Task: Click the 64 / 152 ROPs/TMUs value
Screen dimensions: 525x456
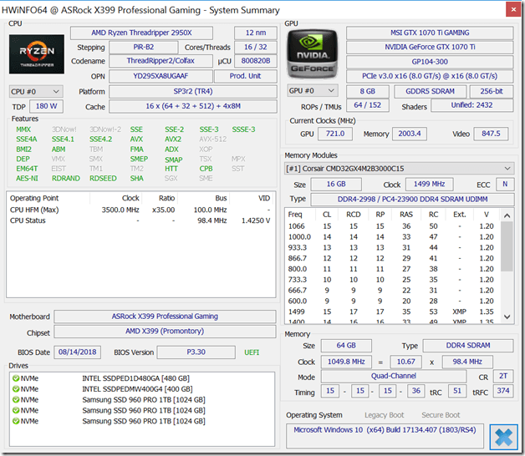Action: [368, 105]
